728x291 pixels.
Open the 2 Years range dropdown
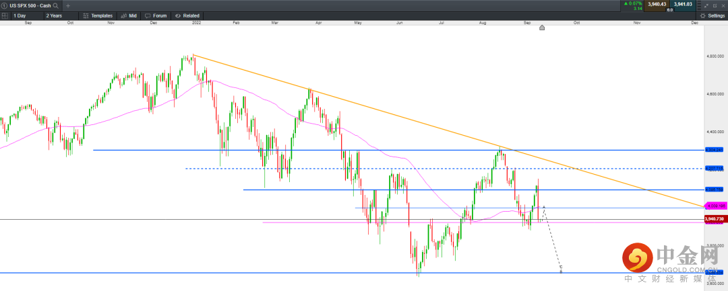60,15
